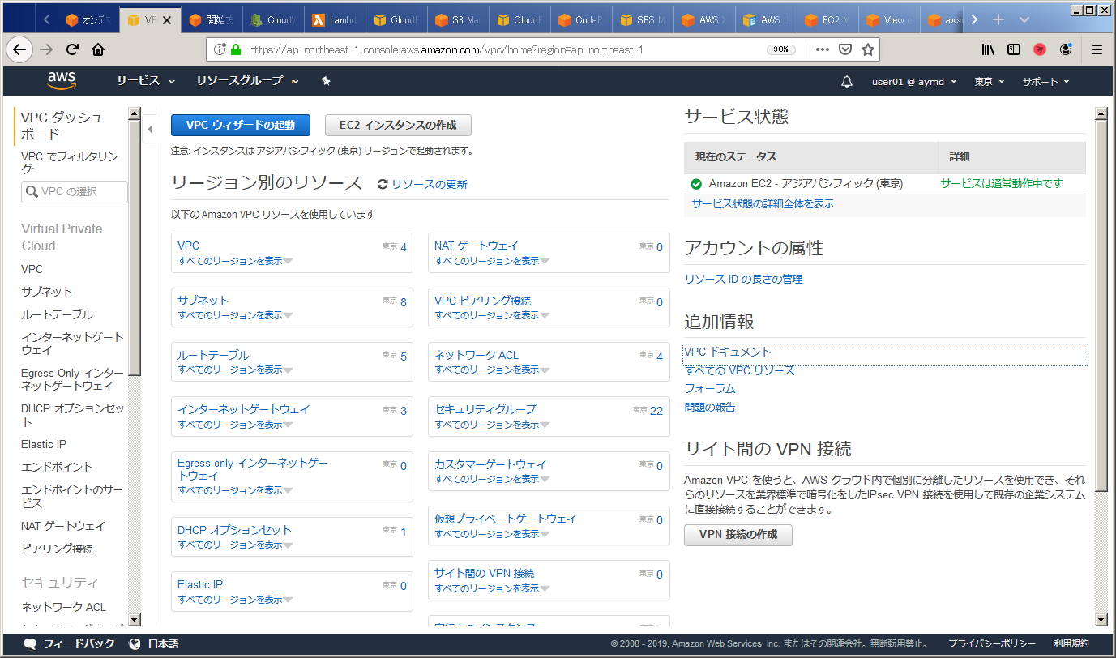The width and height of the screenshot is (1116, 658).
Task: Click the Pocket save icon in the address bar
Action: click(x=844, y=49)
